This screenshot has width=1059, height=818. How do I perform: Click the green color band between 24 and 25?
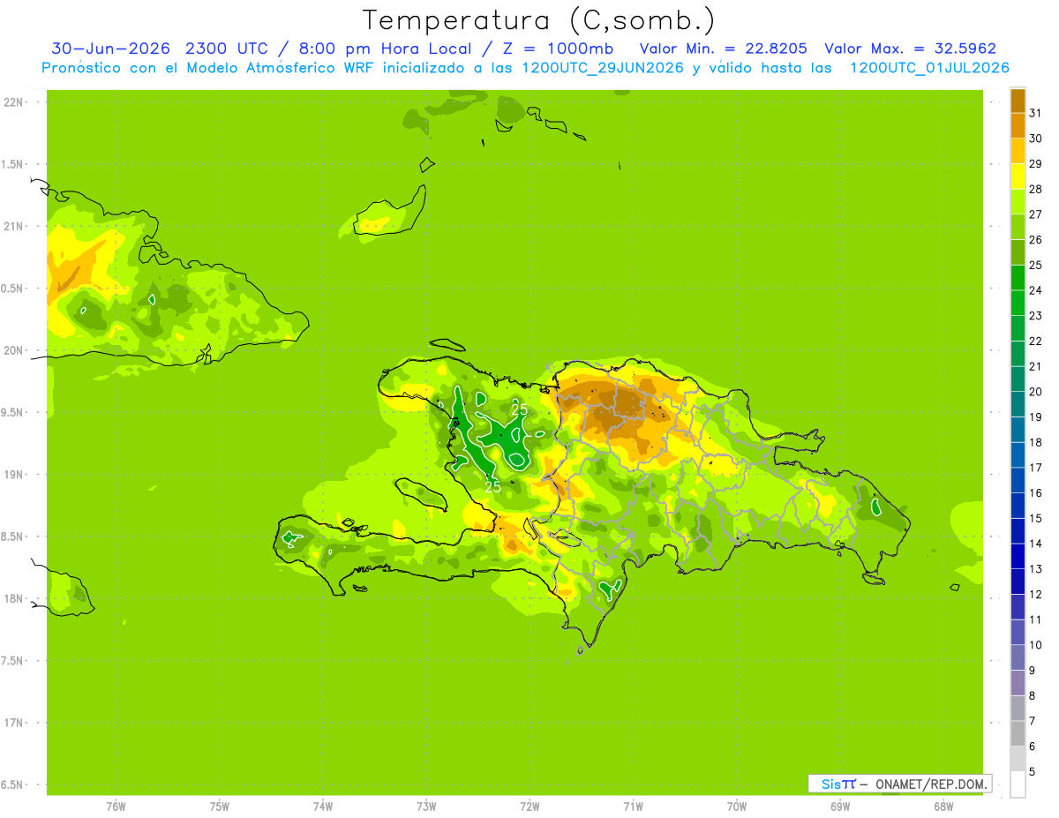coord(1018,278)
